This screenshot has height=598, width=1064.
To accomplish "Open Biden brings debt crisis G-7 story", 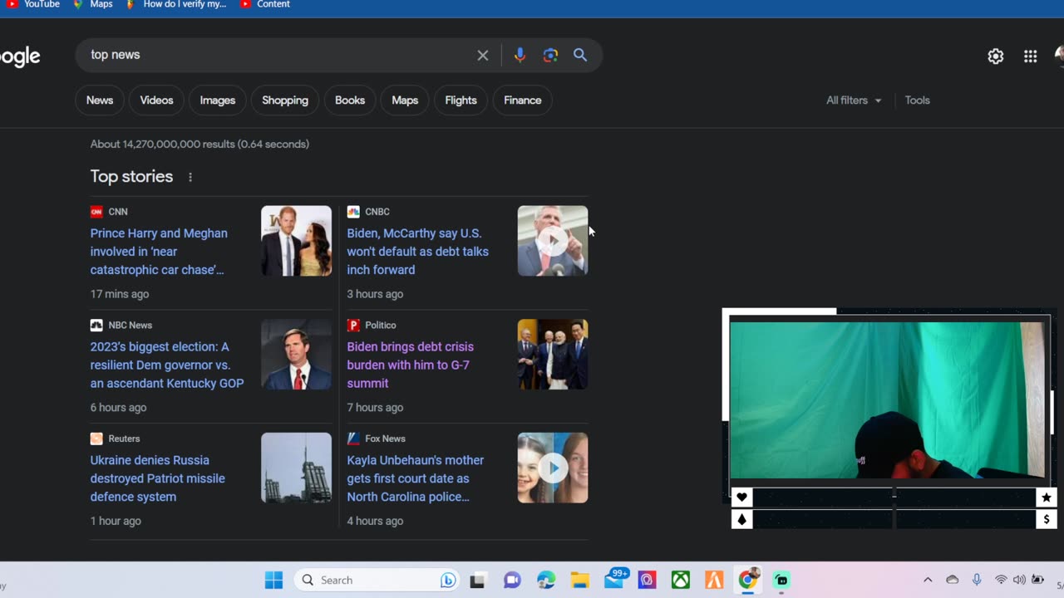I will coord(410,365).
